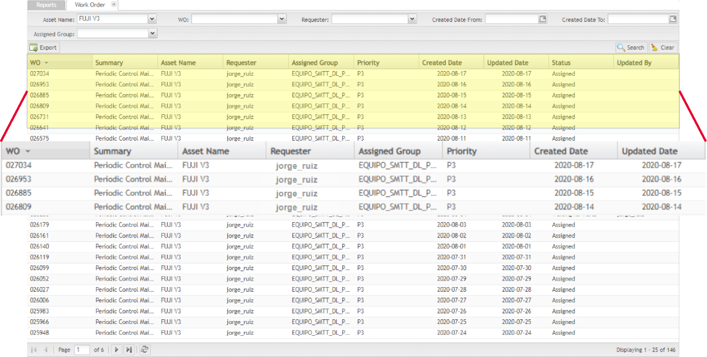Viewport: 707px width, 357px height.
Task: Refresh the work order grid
Action: 144,349
